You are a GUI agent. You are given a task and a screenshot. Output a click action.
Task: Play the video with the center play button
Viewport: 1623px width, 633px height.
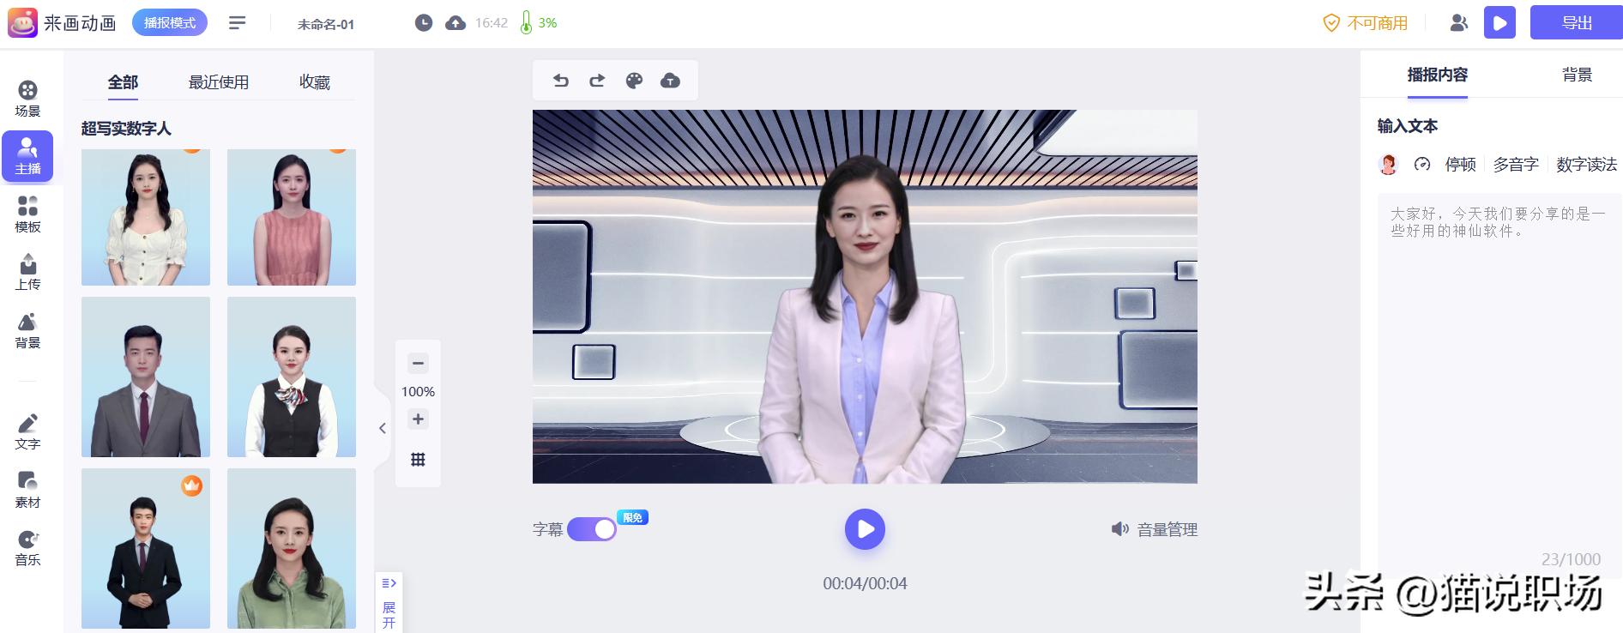[865, 529]
